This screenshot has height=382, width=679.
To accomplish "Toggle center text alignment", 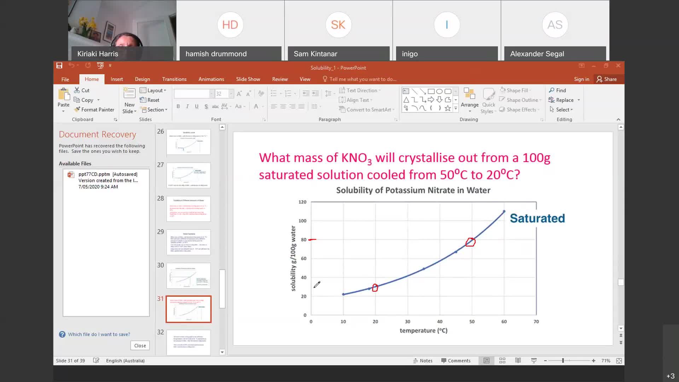I will tap(283, 106).
